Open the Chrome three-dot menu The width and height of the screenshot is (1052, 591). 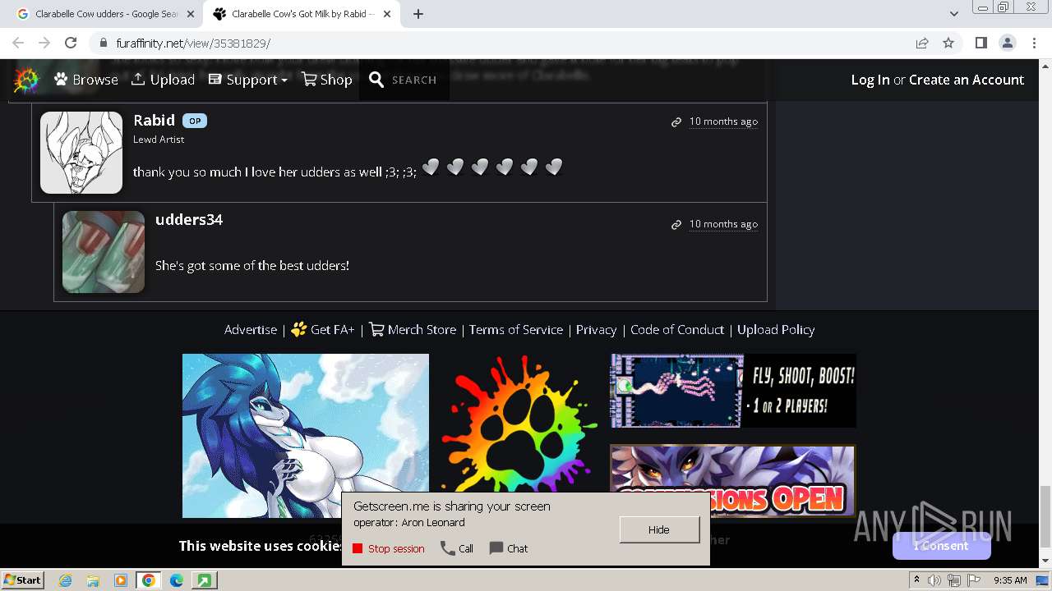pyautogui.click(x=1034, y=43)
